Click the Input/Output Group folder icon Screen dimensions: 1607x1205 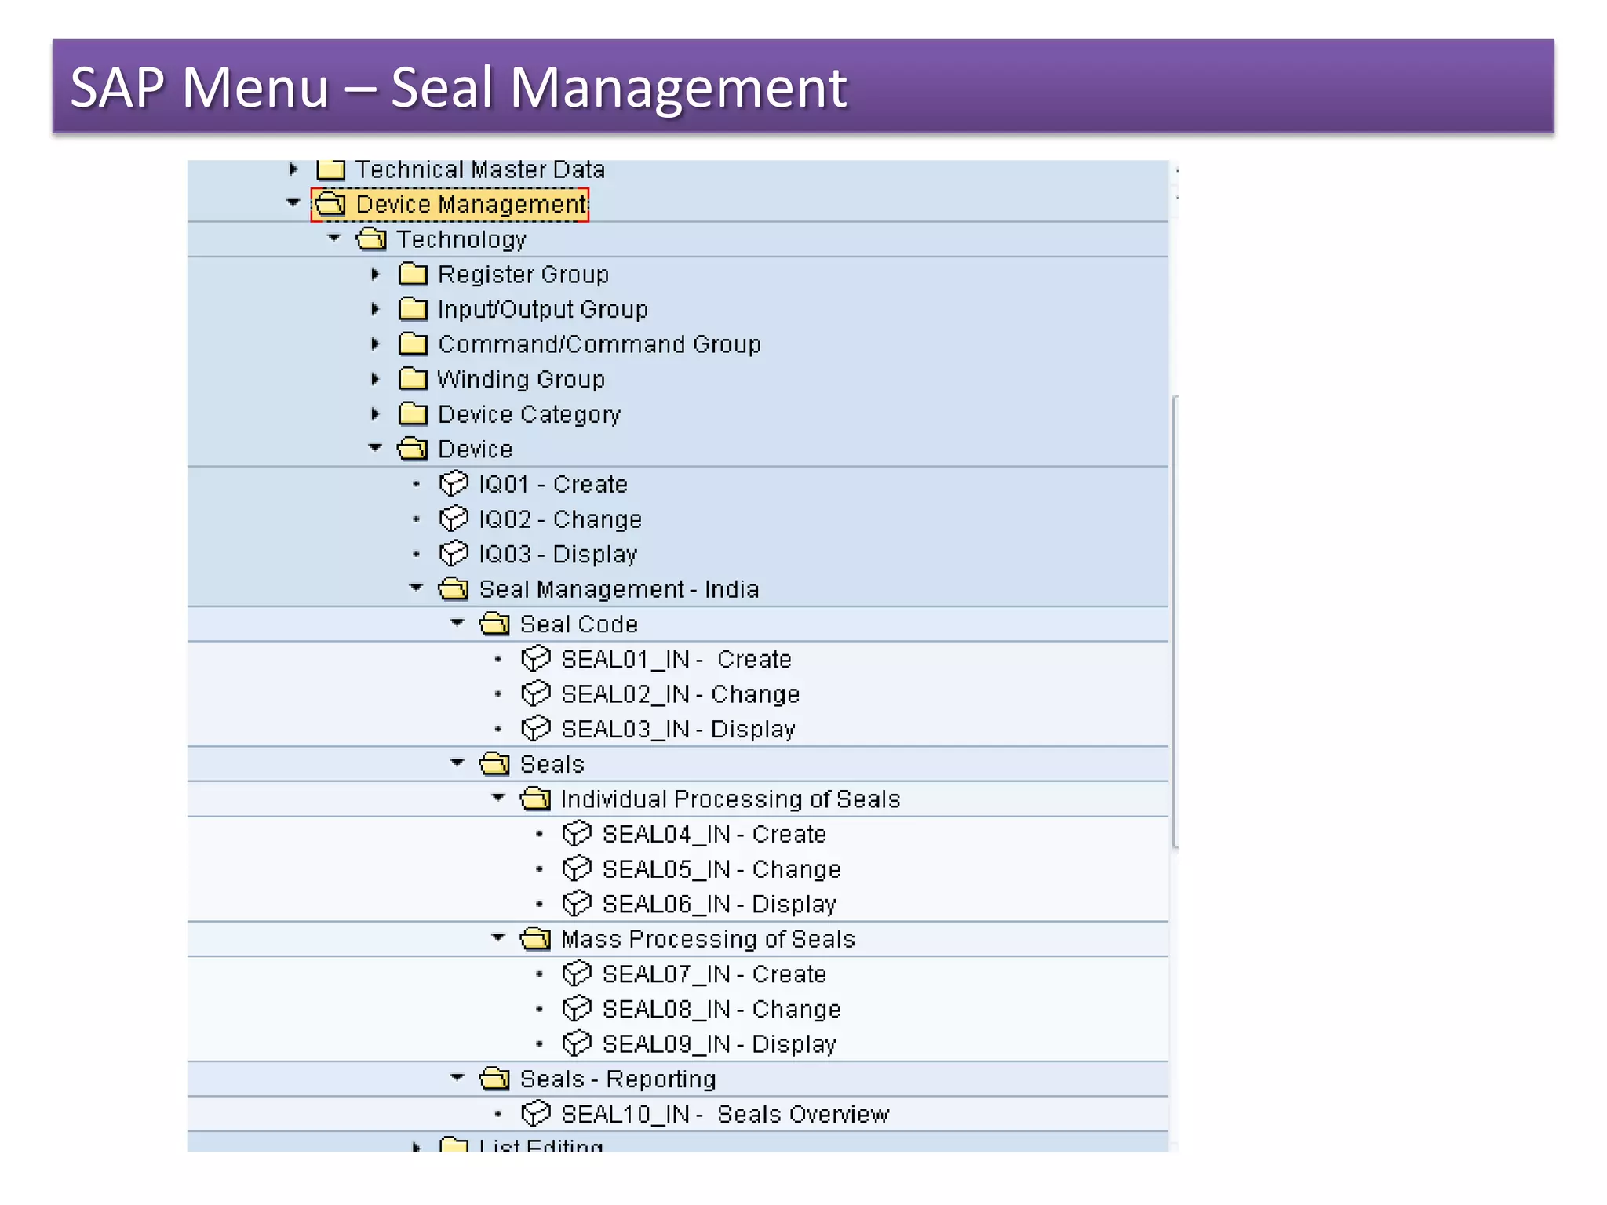(x=413, y=309)
